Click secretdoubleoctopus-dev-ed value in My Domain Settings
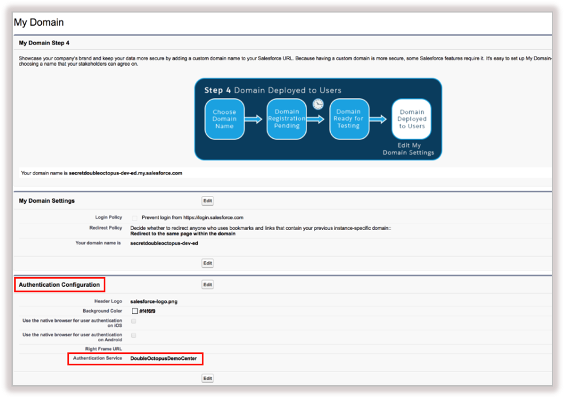 click(164, 243)
